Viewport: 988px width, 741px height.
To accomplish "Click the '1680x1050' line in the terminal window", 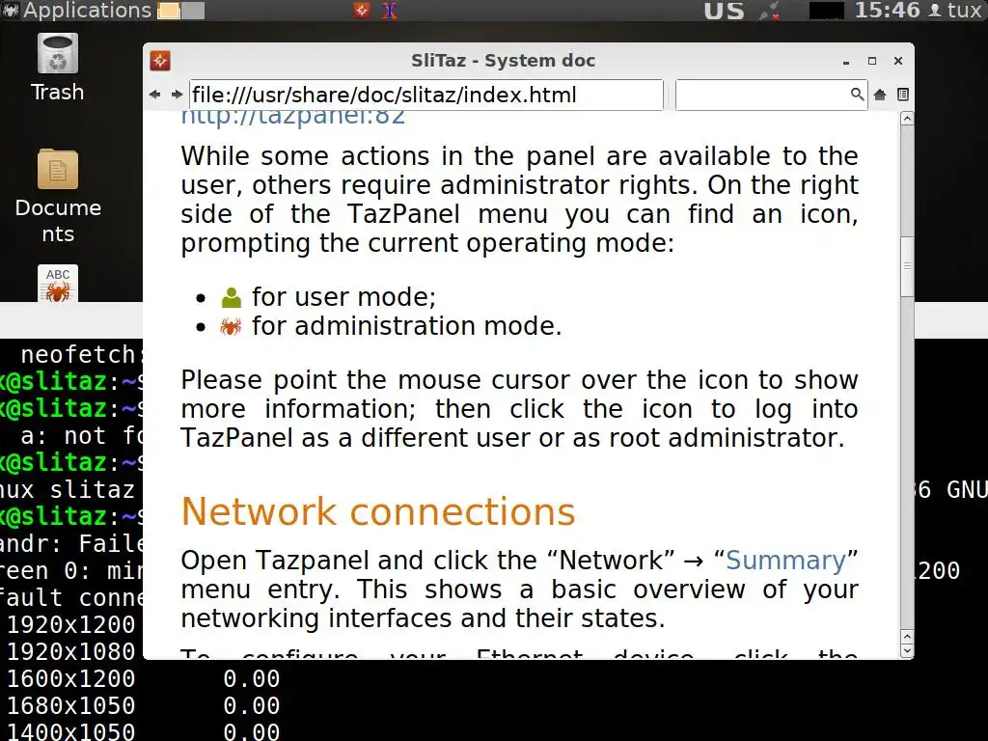I will tap(70, 705).
